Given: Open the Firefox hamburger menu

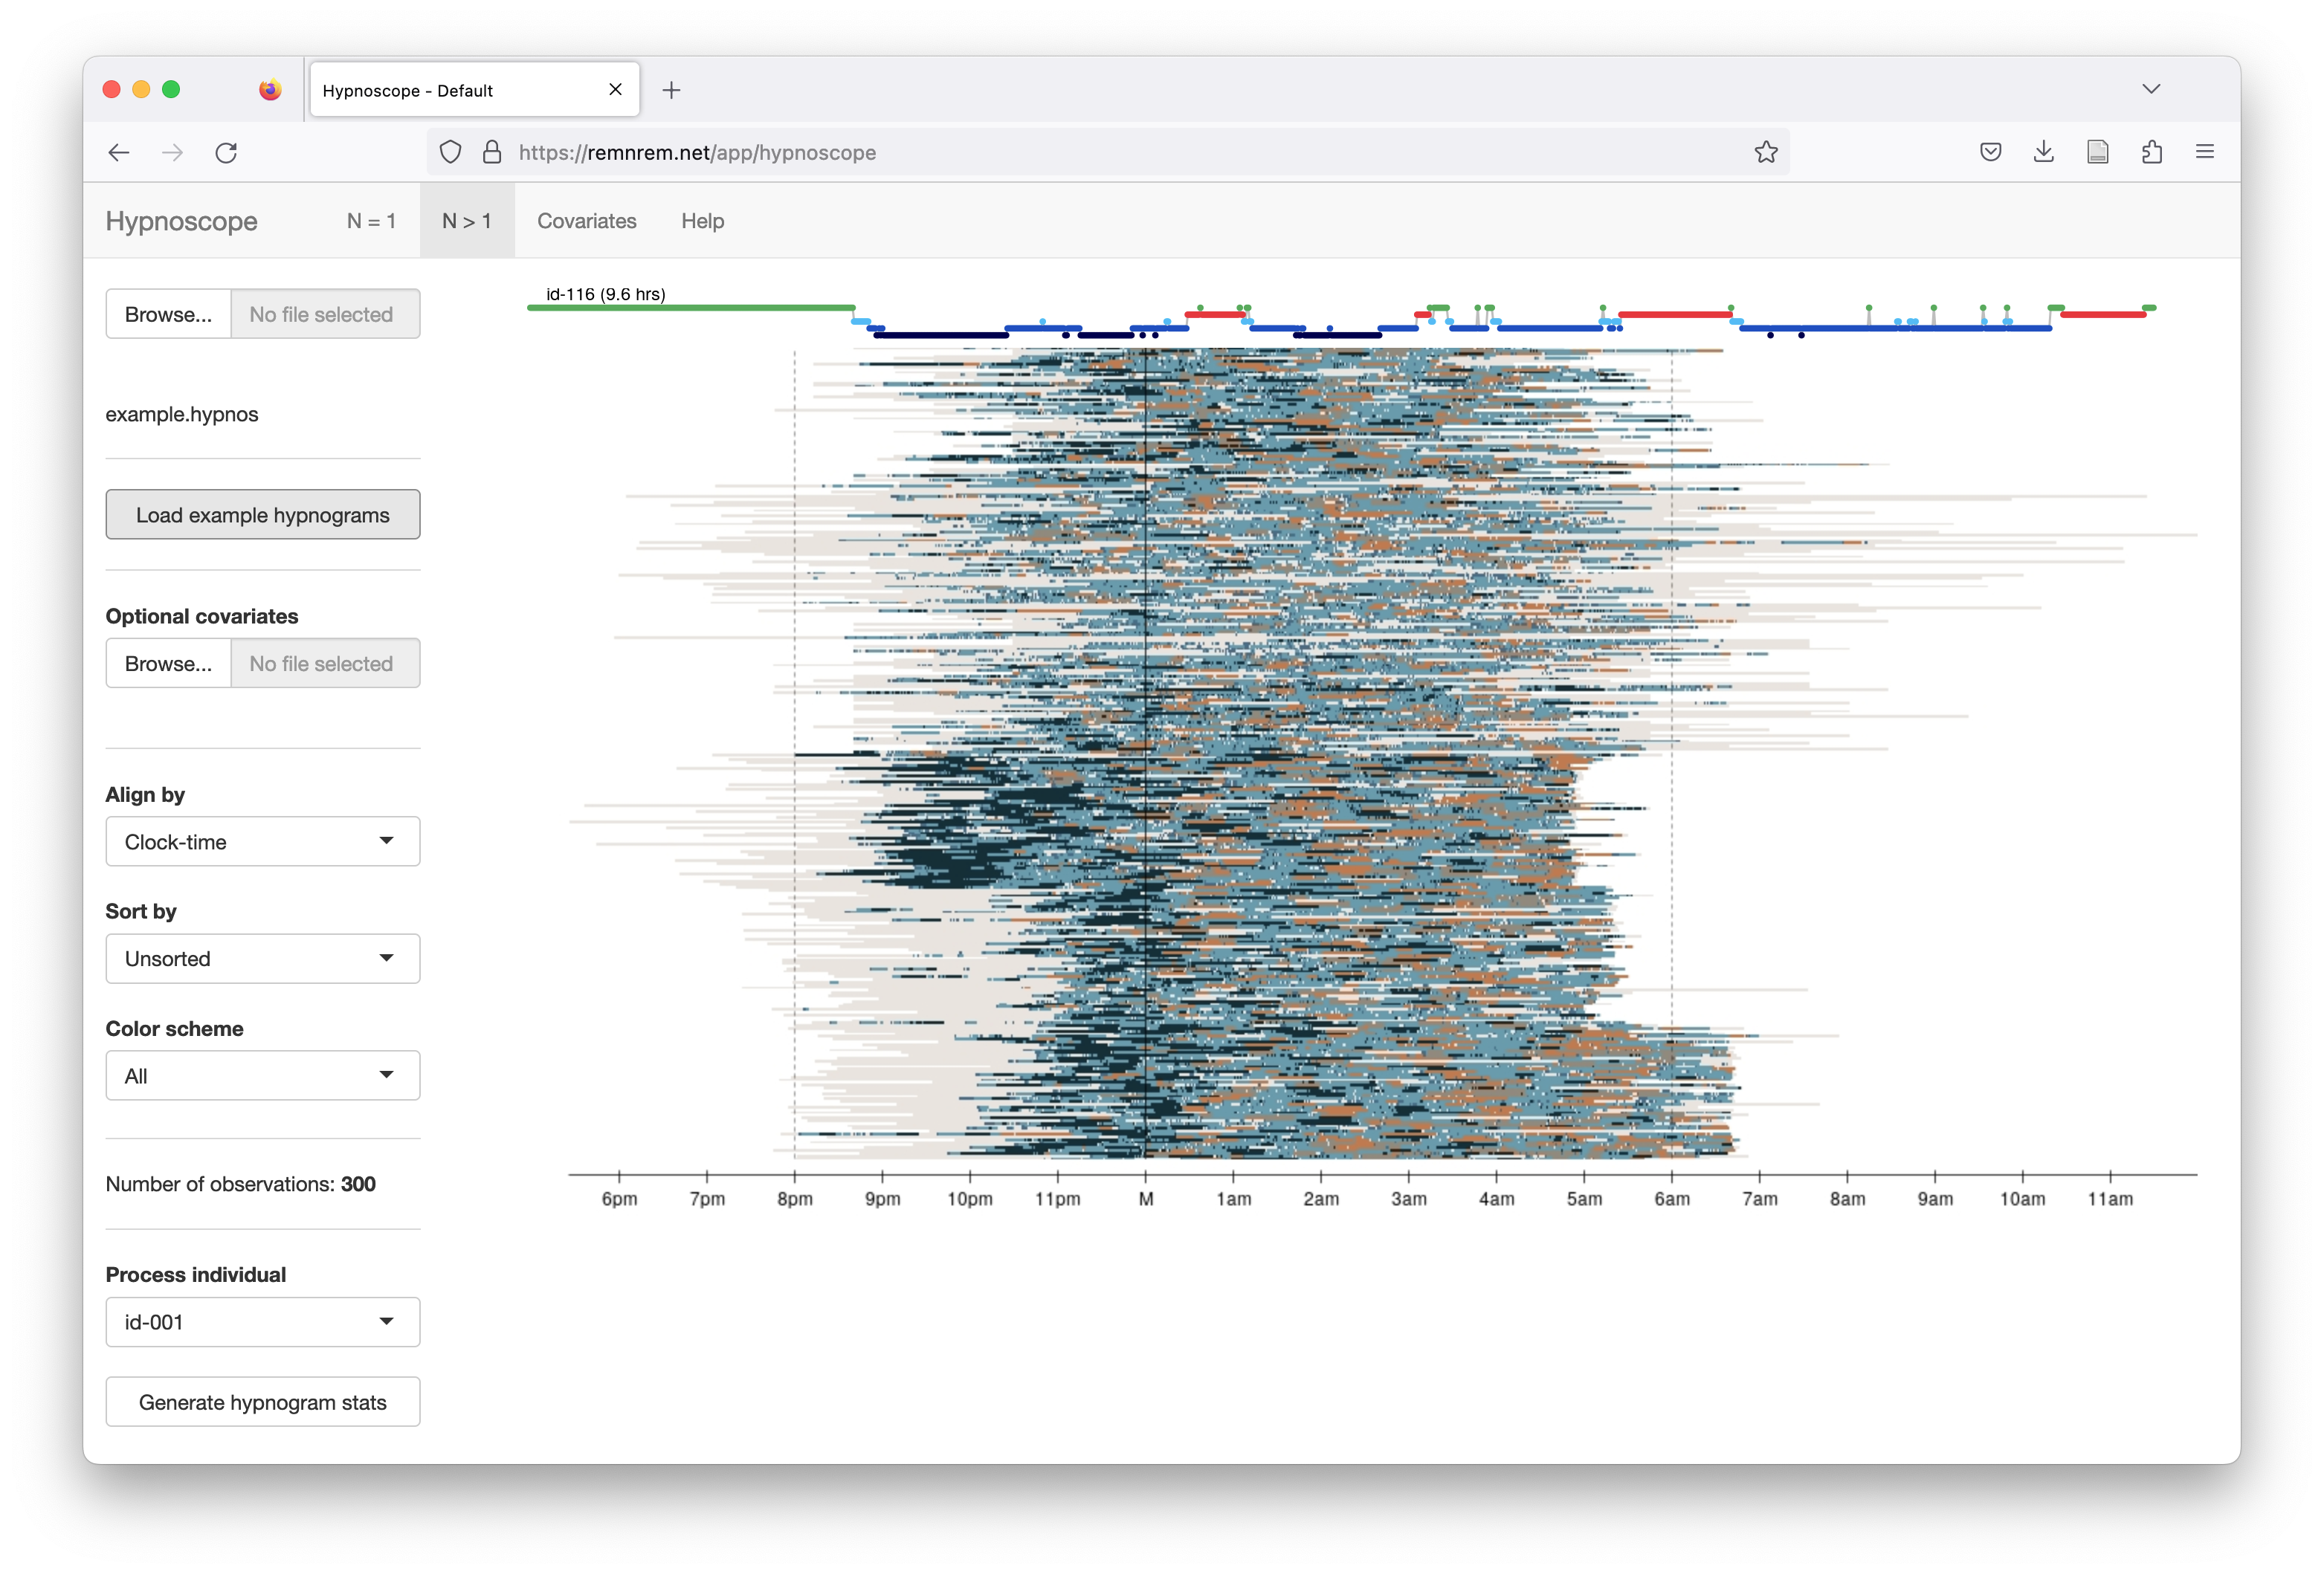Looking at the screenshot, I should click(2205, 152).
